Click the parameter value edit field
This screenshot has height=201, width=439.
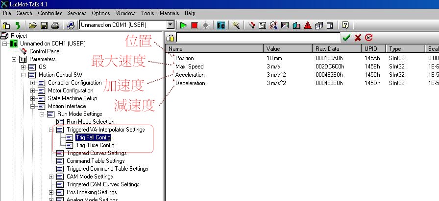pos(258,38)
